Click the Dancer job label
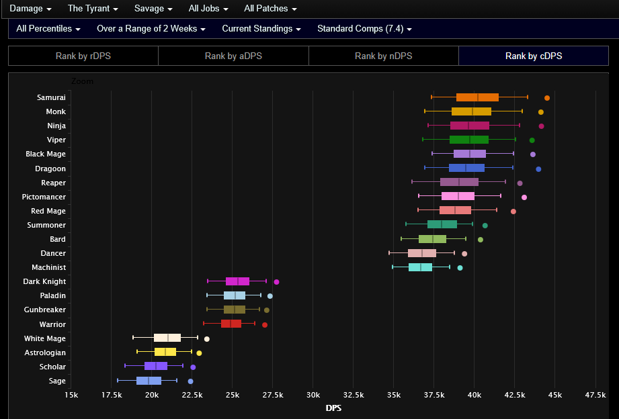 pyautogui.click(x=53, y=253)
